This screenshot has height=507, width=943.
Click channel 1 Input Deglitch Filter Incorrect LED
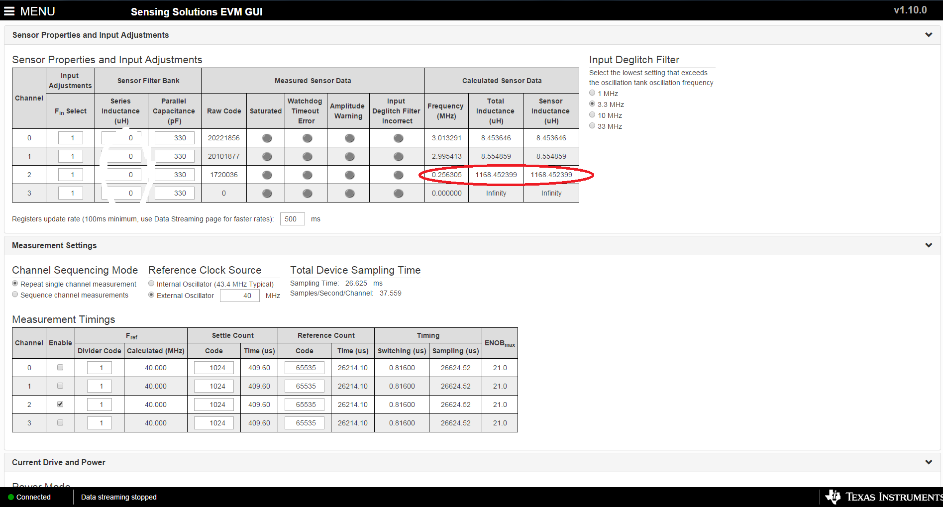[399, 157]
